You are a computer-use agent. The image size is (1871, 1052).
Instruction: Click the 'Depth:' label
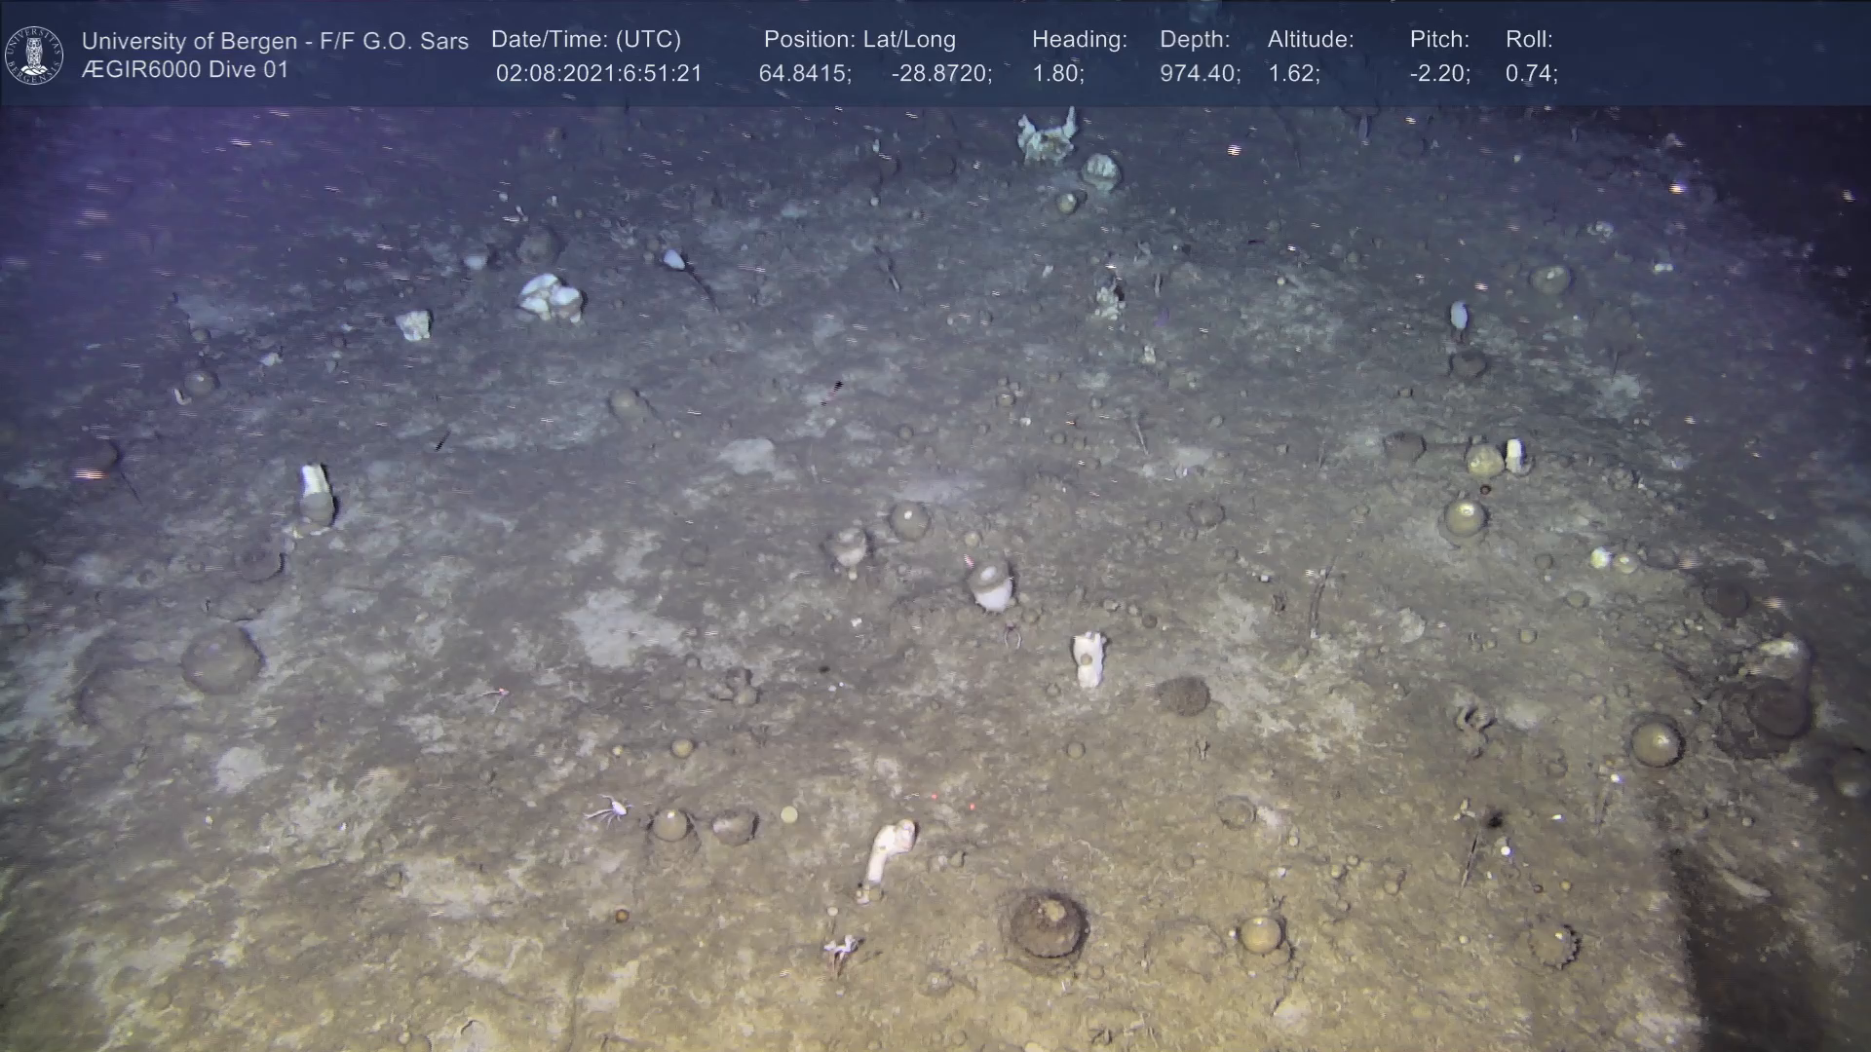click(x=1195, y=40)
